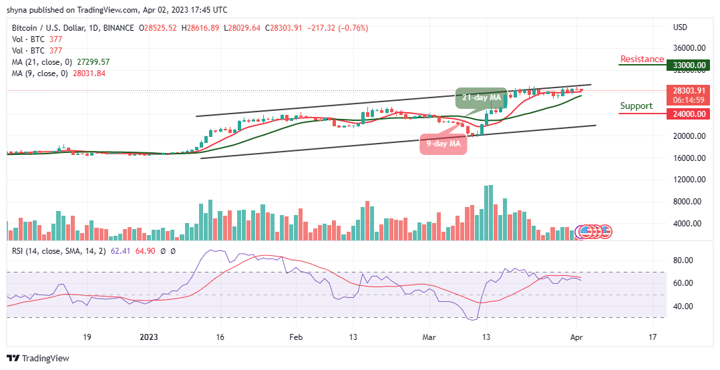Select the current price 28303.91 label

pyautogui.click(x=689, y=90)
